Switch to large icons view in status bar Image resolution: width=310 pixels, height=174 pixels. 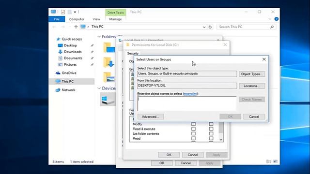pyautogui.click(x=275, y=161)
